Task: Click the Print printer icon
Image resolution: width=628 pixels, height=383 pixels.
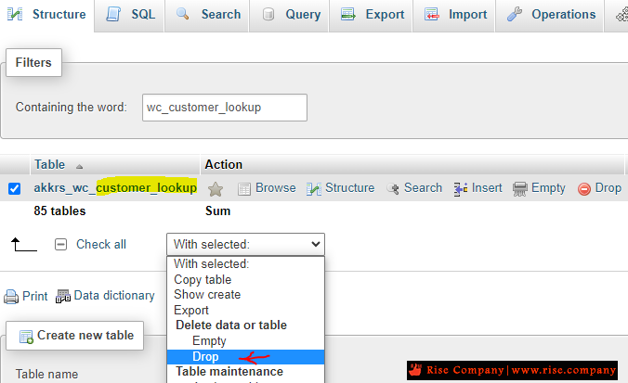Action: (x=11, y=297)
